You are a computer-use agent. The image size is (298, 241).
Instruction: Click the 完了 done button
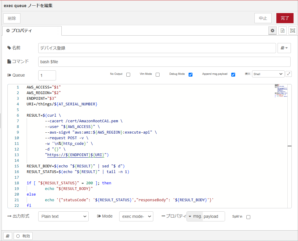point(285,18)
